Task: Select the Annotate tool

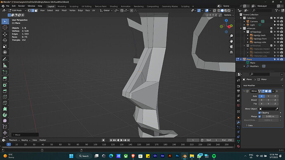Action: click(x=5, y=59)
